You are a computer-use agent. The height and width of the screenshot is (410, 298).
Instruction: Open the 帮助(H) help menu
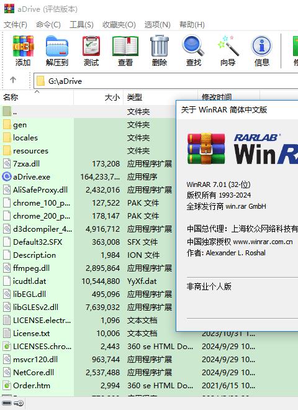tap(192, 25)
